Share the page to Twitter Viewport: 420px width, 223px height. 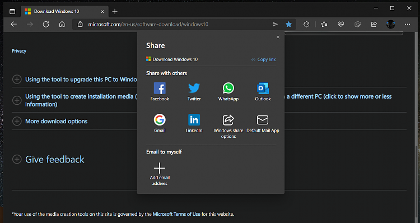[194, 92]
